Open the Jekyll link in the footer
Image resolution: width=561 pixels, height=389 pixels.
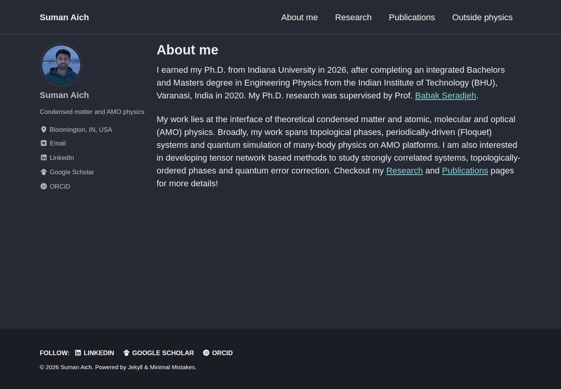click(x=135, y=367)
